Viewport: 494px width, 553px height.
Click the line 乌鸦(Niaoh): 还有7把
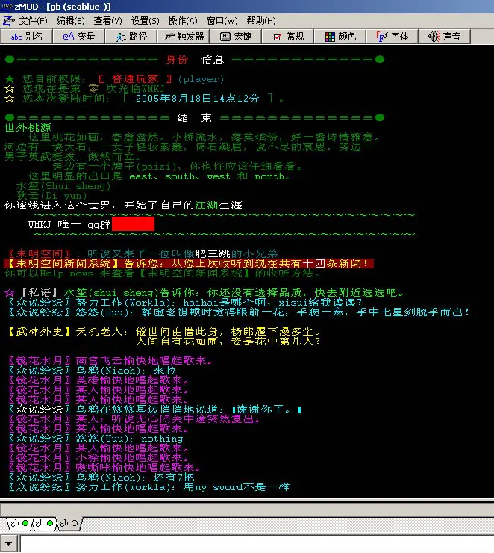(x=101, y=478)
